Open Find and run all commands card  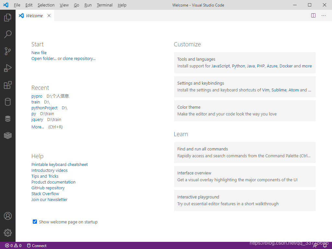pyautogui.click(x=245, y=152)
